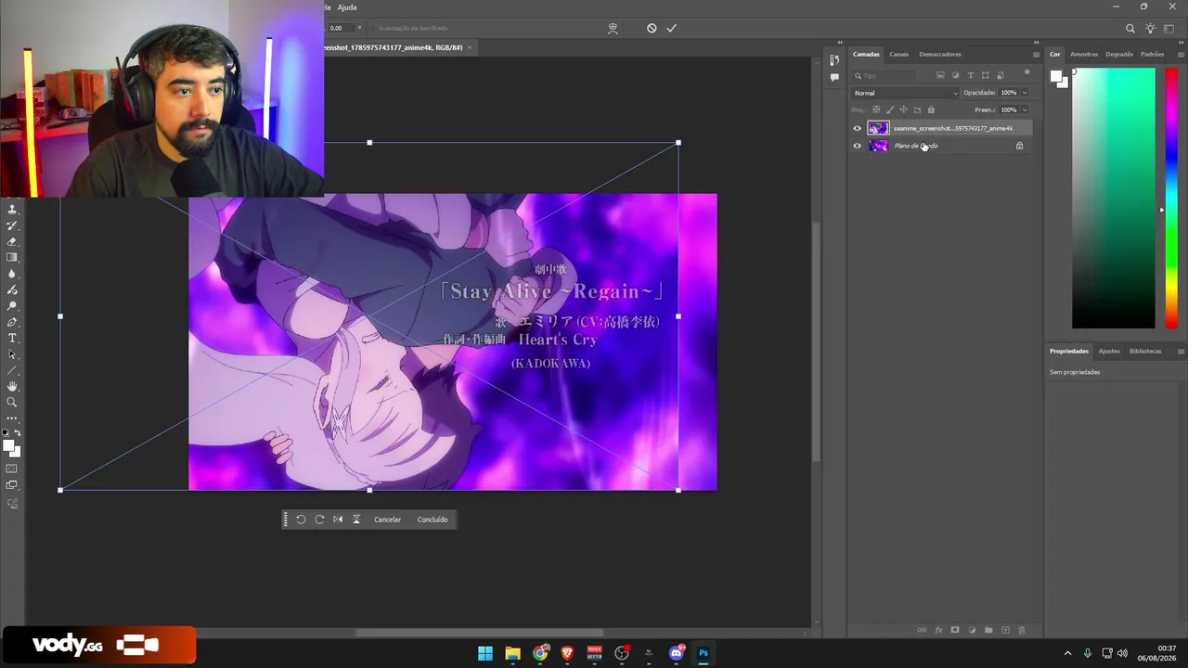Lock layer position
This screenshot has width=1188, height=668.
pyautogui.click(x=903, y=109)
